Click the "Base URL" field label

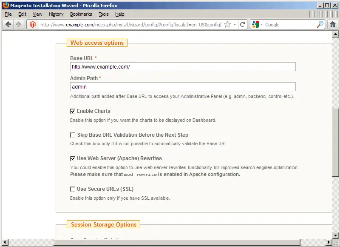(82, 58)
